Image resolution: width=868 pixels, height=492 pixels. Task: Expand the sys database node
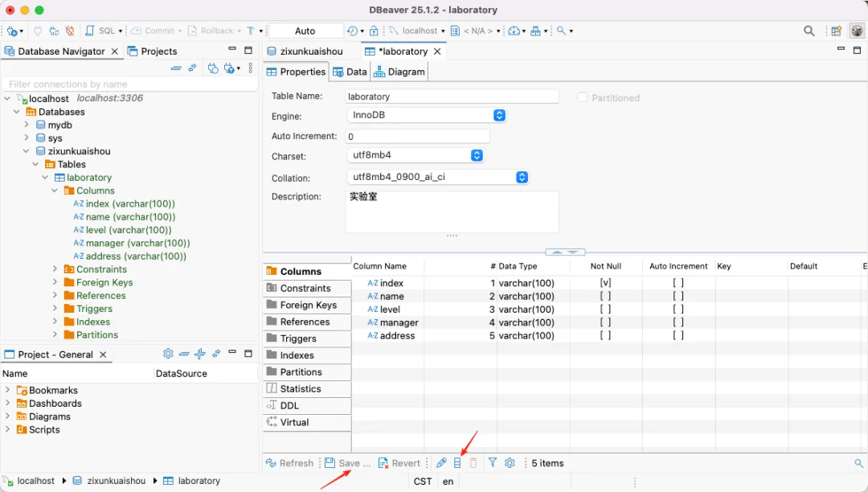pyautogui.click(x=26, y=137)
